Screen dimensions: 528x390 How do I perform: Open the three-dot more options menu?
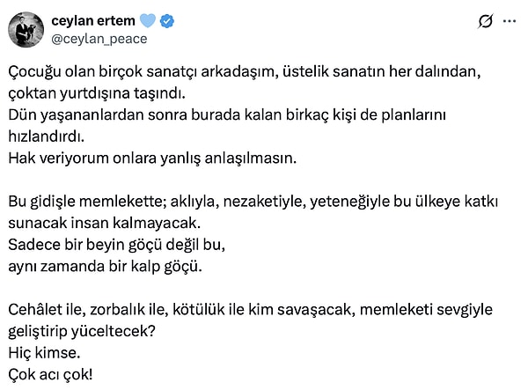[511, 21]
